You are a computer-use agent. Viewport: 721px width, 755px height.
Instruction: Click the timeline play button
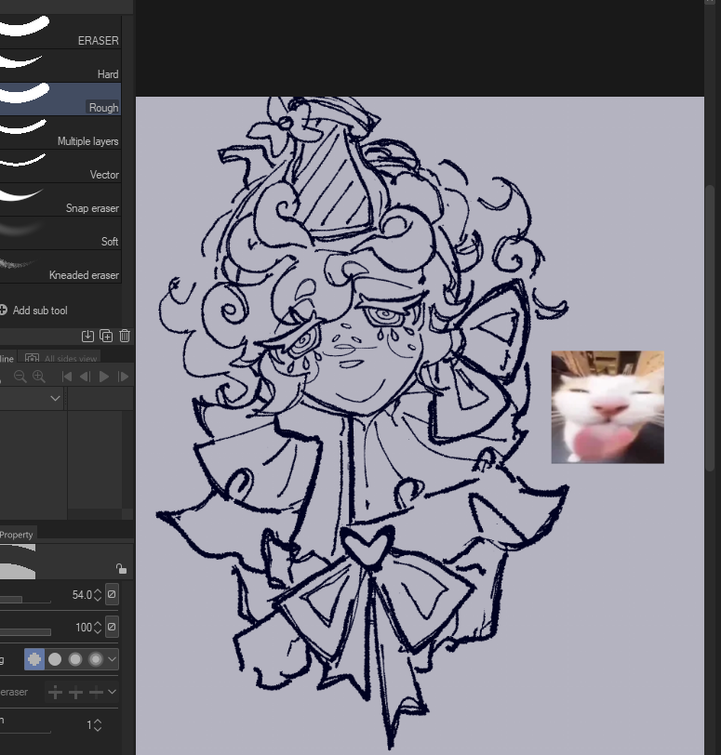[x=103, y=377]
